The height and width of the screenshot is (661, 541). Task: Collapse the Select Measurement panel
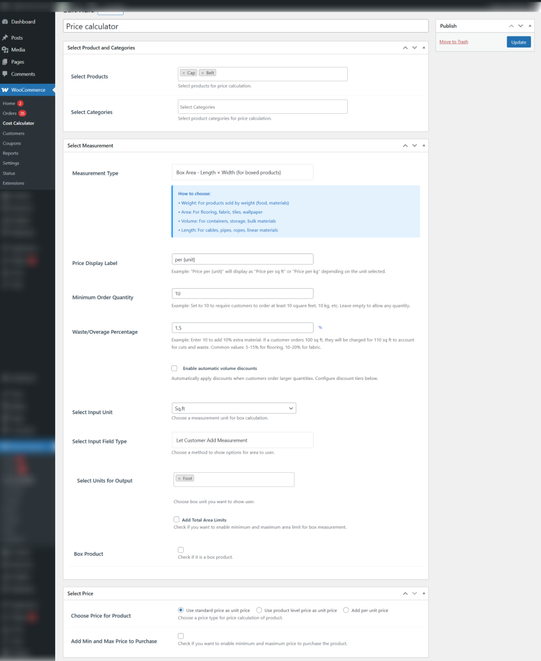coord(423,145)
